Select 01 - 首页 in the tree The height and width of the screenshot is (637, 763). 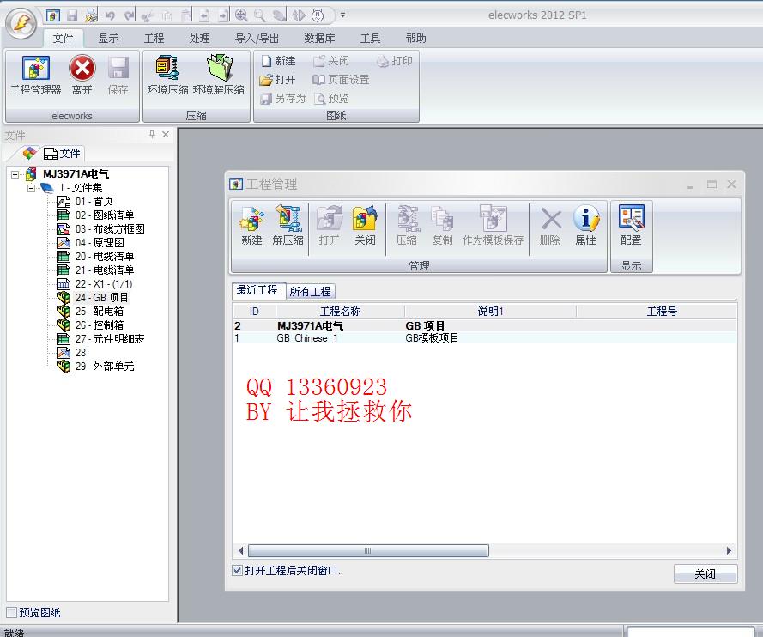click(85, 202)
